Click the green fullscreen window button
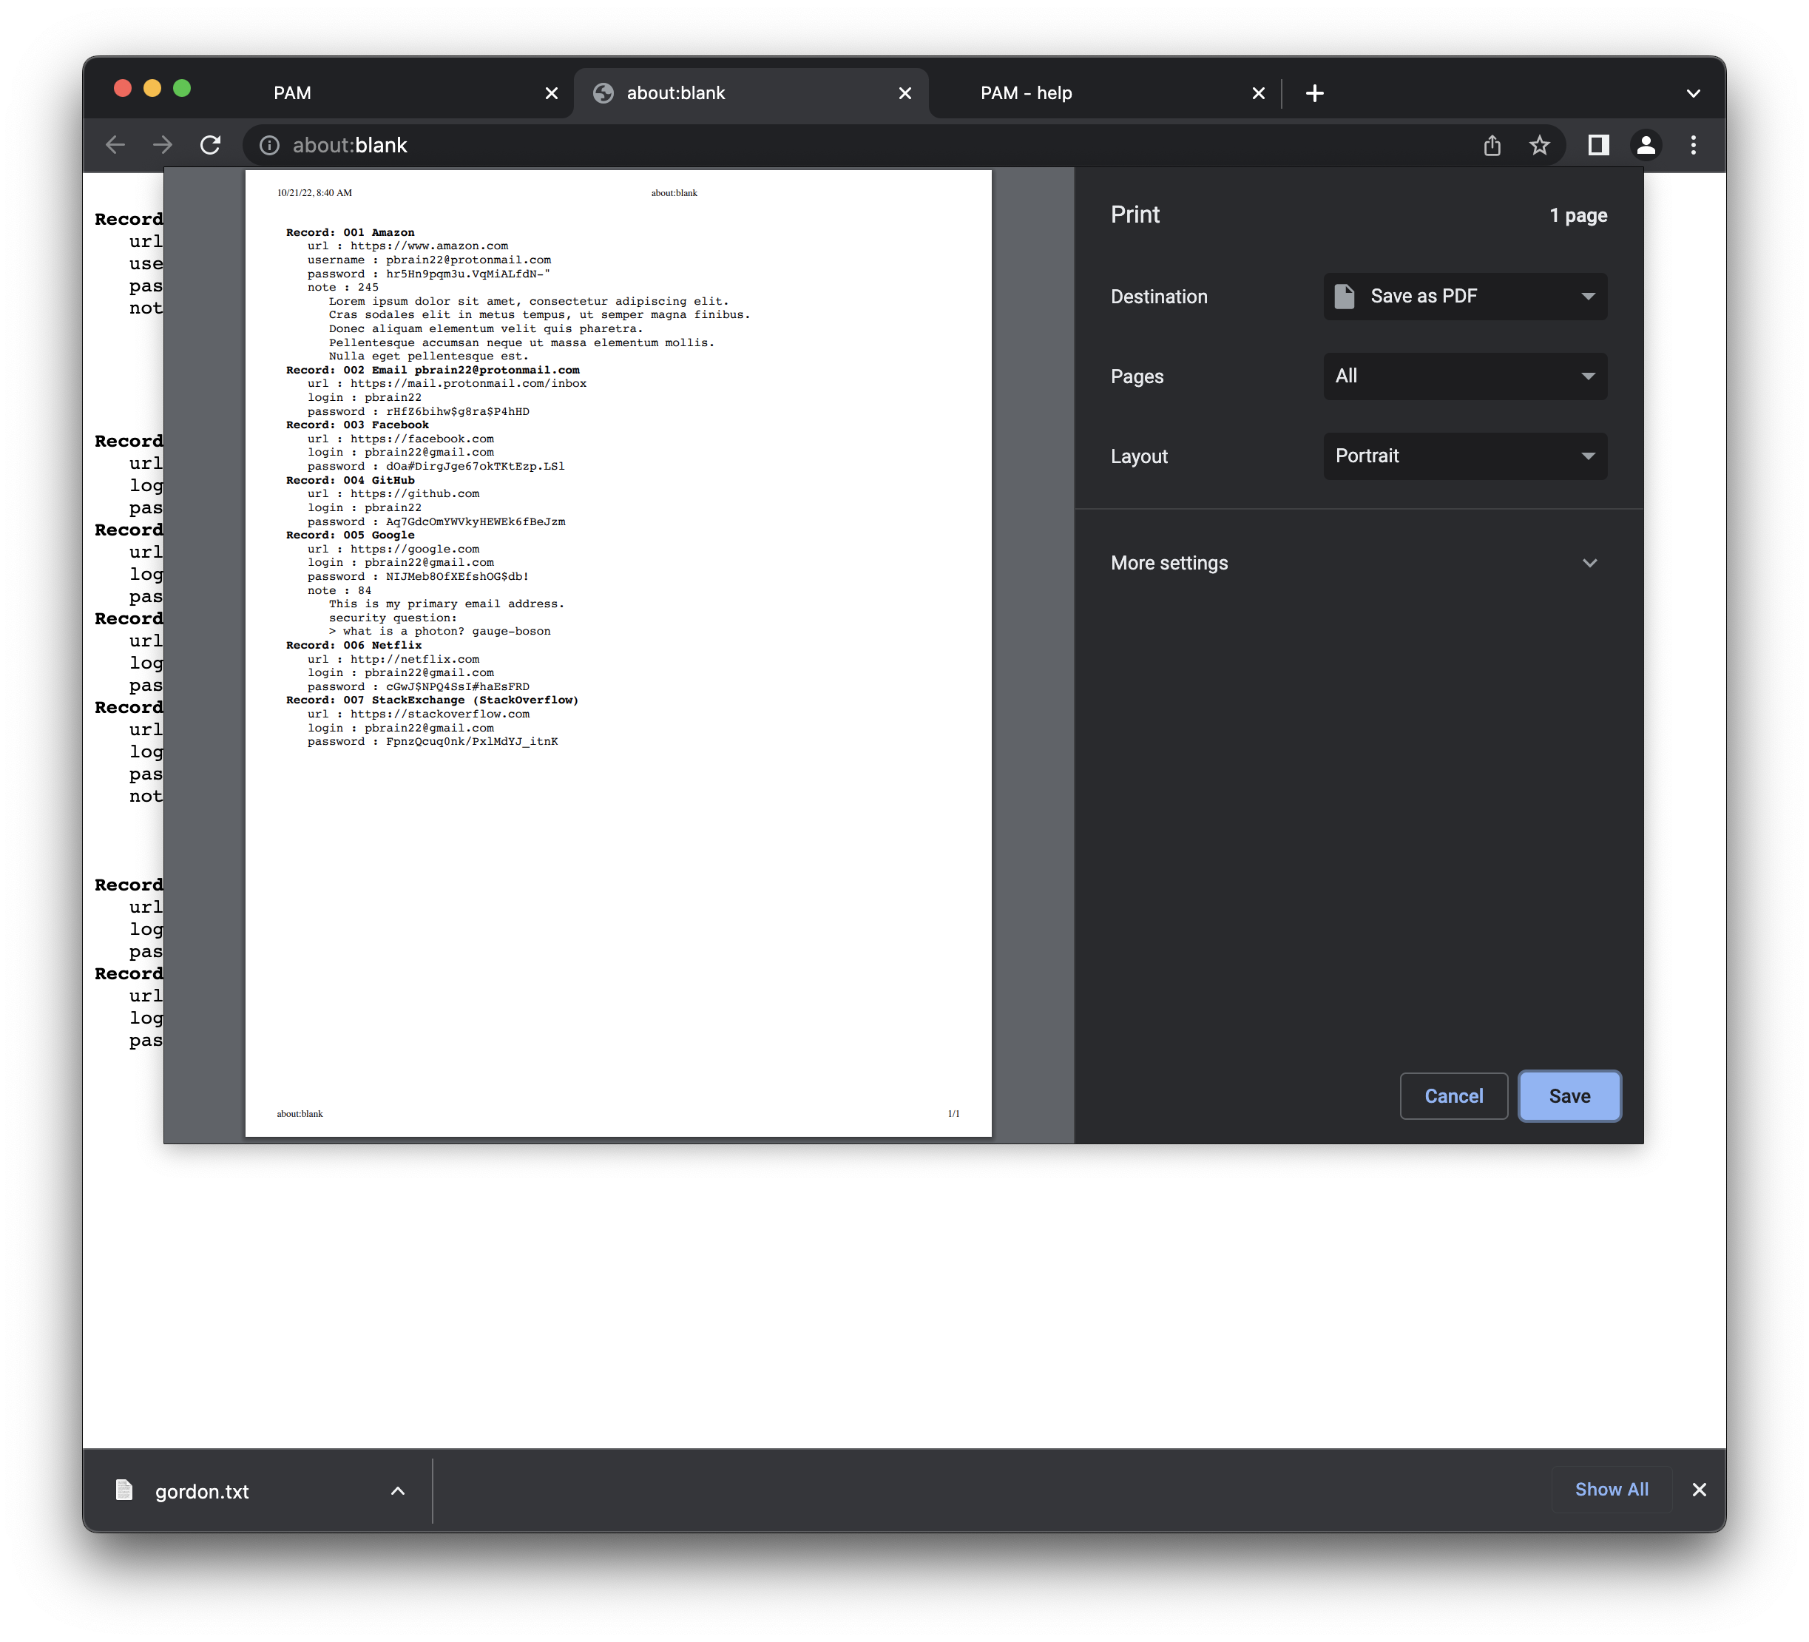 coord(182,88)
